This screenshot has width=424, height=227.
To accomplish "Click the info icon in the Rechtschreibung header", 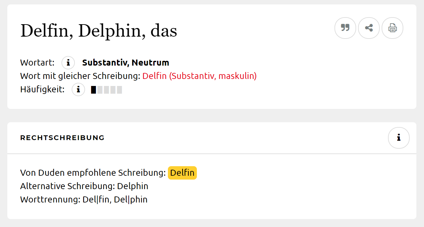I will coord(399,138).
